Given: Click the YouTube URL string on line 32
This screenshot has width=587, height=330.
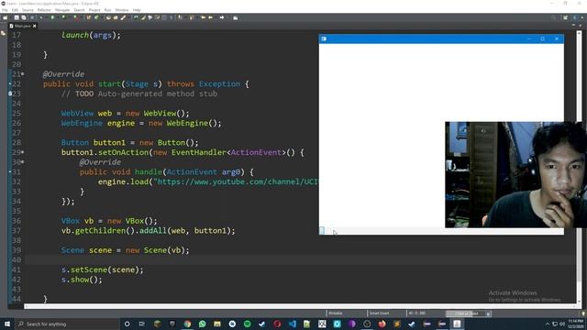Looking at the screenshot, I should [236, 181].
